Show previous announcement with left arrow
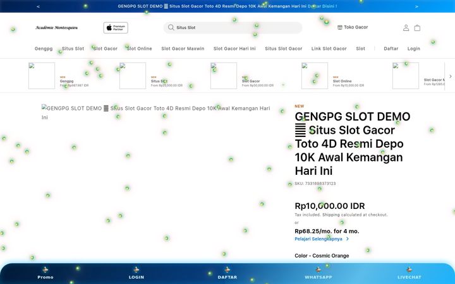455x284 pixels. (39, 6)
